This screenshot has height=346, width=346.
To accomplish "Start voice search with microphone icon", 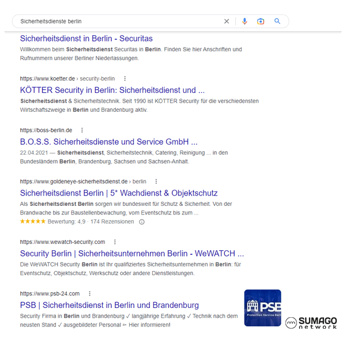I will [245, 21].
